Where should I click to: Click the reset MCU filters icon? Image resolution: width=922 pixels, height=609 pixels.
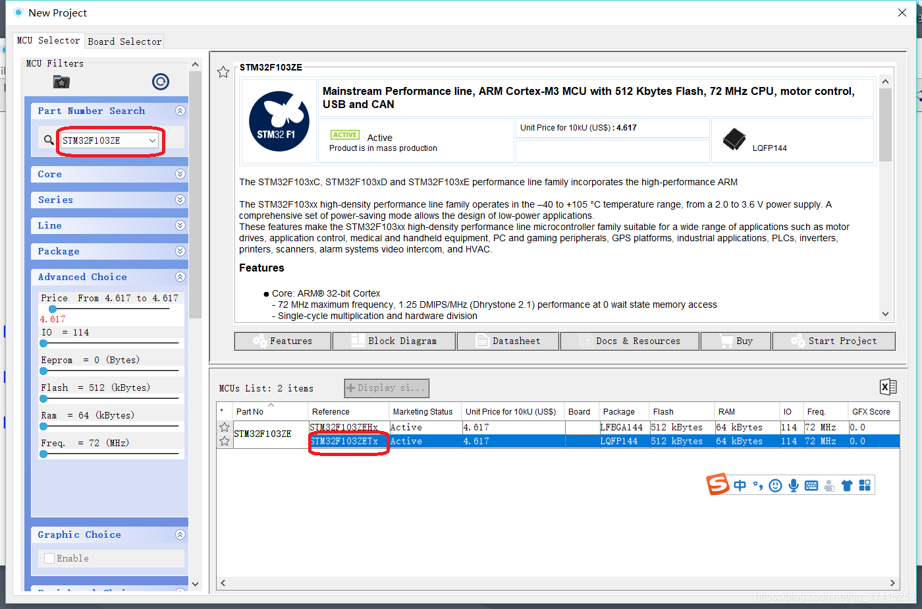click(x=160, y=82)
